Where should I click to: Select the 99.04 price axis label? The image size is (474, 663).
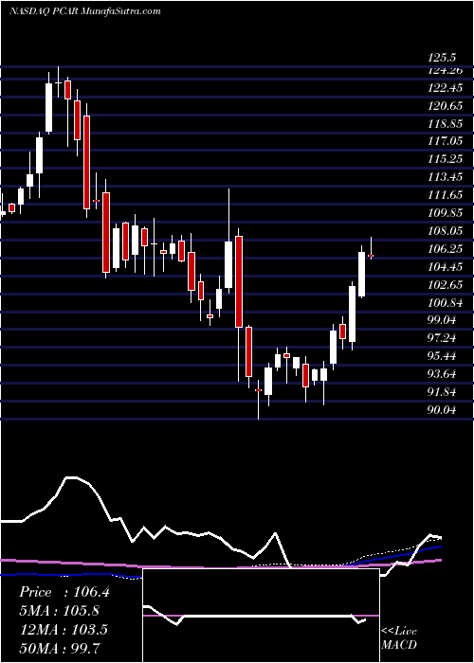(443, 320)
